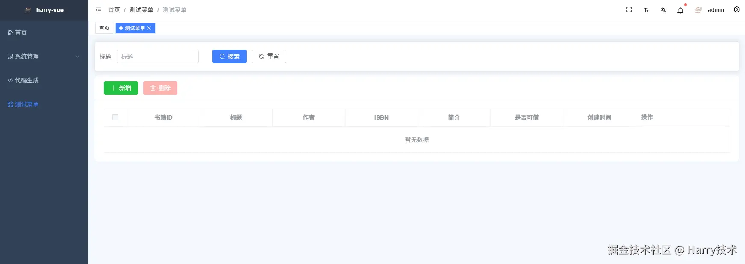Click the 书籍ID column header

[163, 117]
